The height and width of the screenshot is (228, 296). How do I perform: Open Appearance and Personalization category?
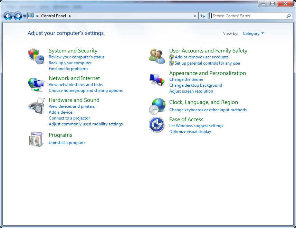pos(208,73)
